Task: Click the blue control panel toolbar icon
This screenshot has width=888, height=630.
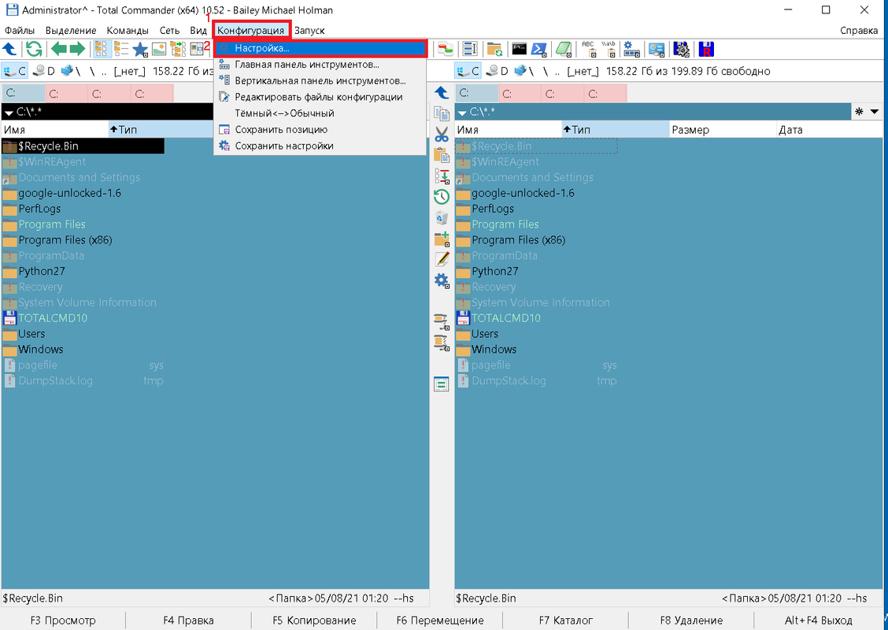Action: click(x=657, y=50)
